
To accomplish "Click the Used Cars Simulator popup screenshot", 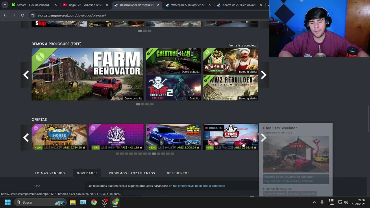I will 296,154.
